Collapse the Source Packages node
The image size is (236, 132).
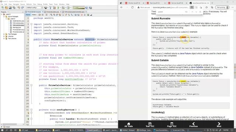(4, 16)
